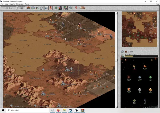The image size is (160, 113).
Task: Open File Explorer from the taskbar
Action: pyautogui.click(x=64, y=110)
